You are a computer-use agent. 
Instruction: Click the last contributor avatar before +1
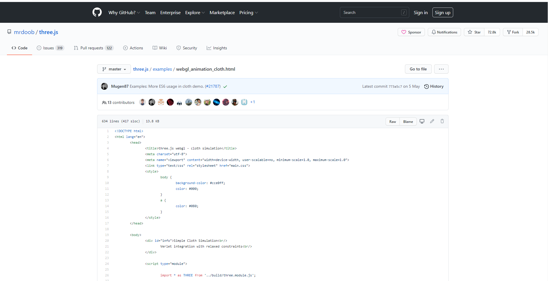click(244, 102)
